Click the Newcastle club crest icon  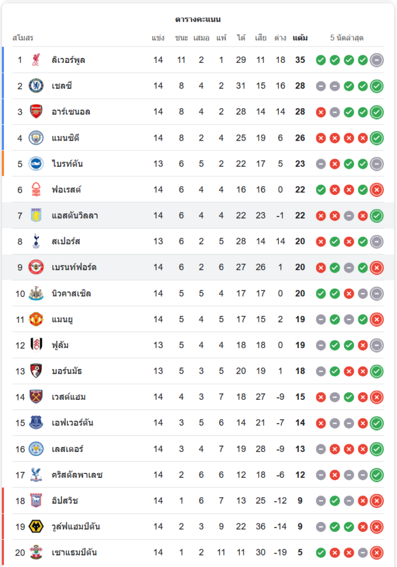(x=36, y=294)
